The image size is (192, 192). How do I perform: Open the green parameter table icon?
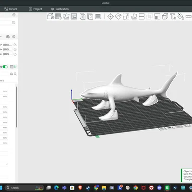(15, 67)
